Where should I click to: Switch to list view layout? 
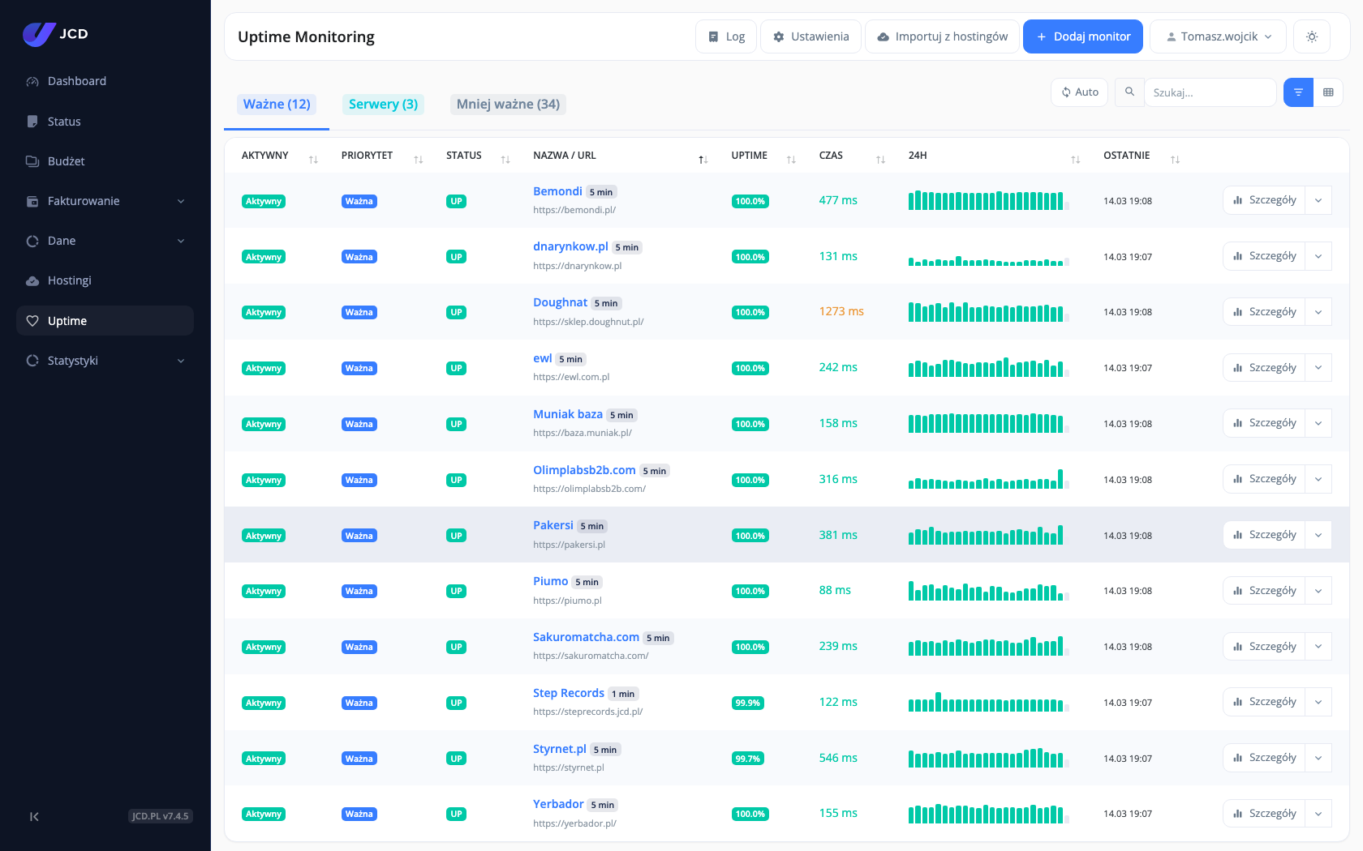1298,92
